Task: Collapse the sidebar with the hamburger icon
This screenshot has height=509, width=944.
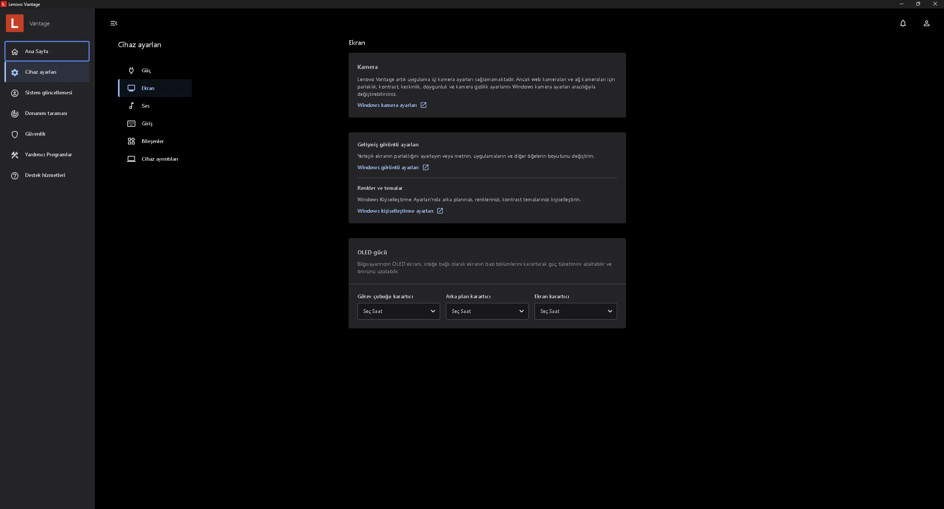Action: (114, 23)
